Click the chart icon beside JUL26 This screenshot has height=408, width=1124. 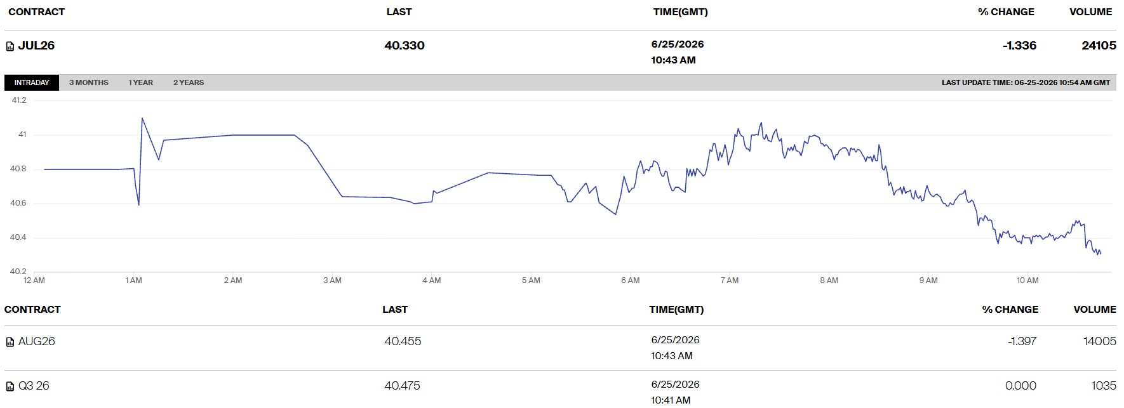pos(10,46)
